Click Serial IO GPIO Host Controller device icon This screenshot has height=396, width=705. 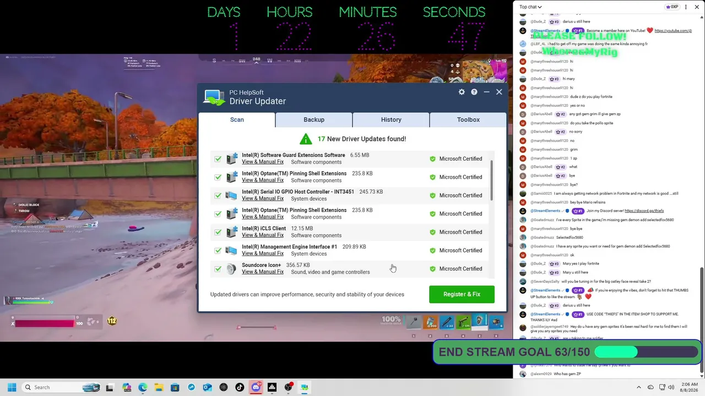pyautogui.click(x=231, y=195)
